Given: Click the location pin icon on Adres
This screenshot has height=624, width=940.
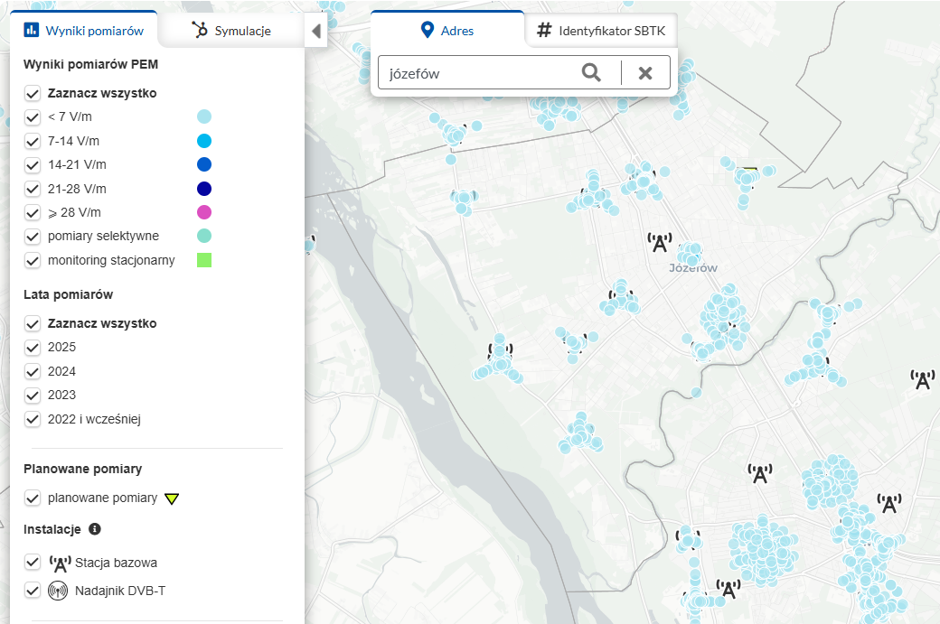Looking at the screenshot, I should (428, 29).
